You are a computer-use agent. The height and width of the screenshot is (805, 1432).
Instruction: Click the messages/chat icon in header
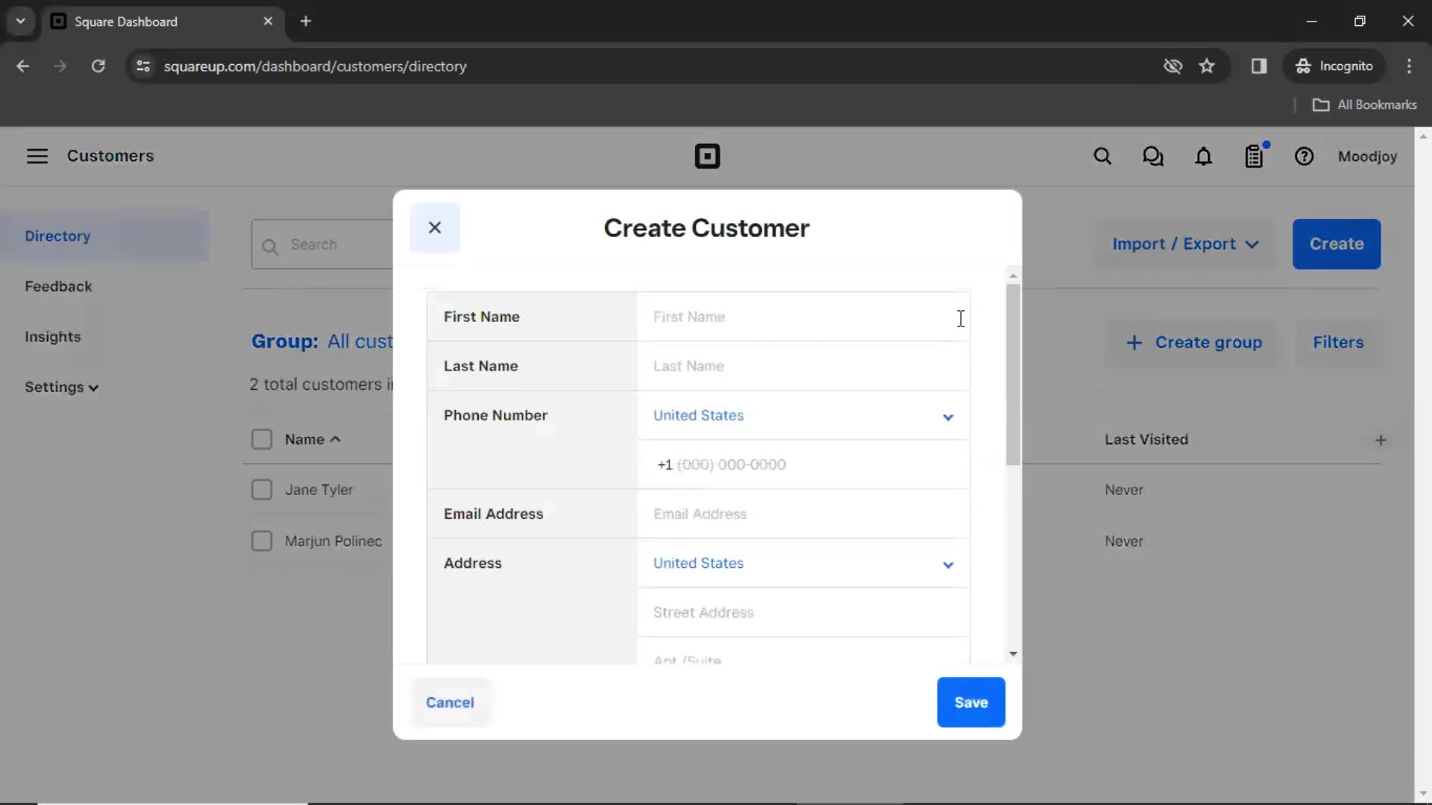click(x=1154, y=157)
